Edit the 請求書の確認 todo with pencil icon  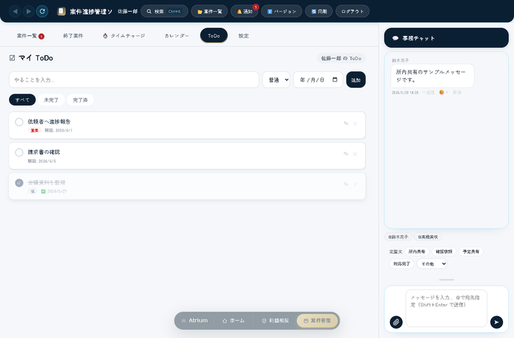(346, 154)
